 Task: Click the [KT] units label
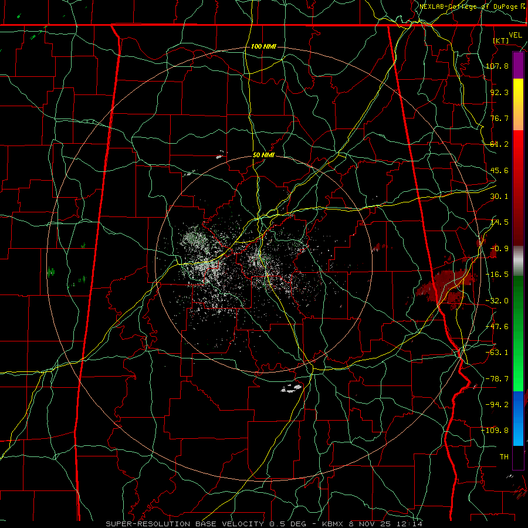pyautogui.click(x=501, y=40)
